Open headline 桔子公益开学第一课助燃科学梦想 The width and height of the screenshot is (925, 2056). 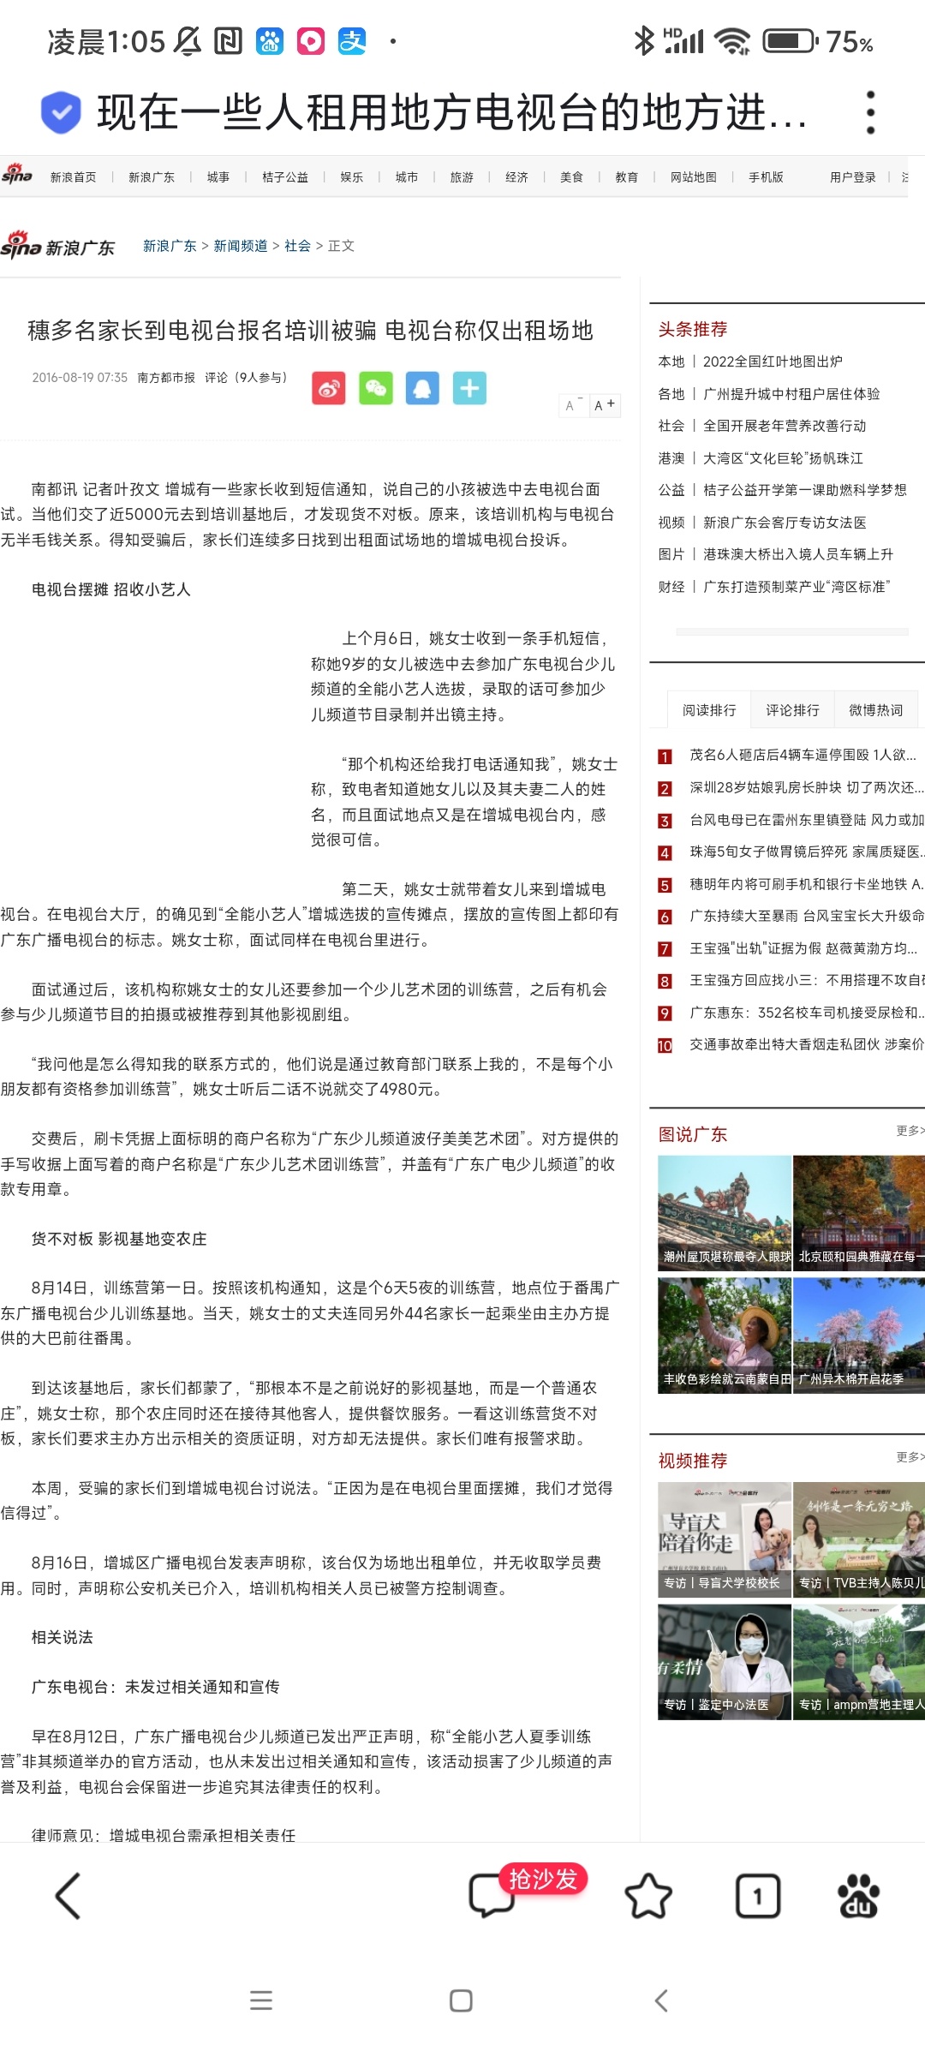(805, 490)
